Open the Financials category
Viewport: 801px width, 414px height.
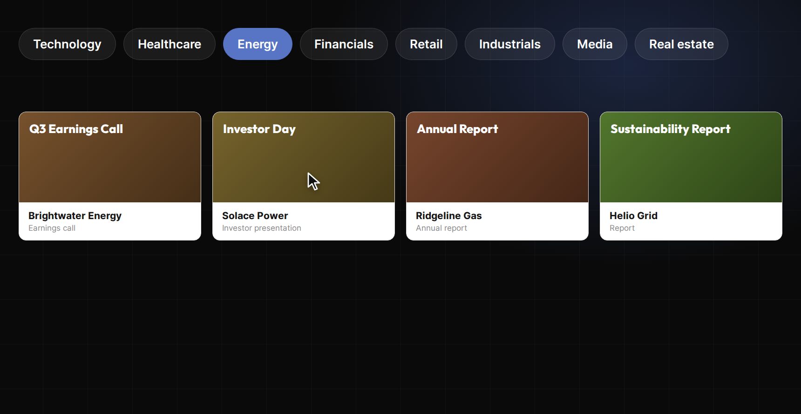[x=344, y=44]
